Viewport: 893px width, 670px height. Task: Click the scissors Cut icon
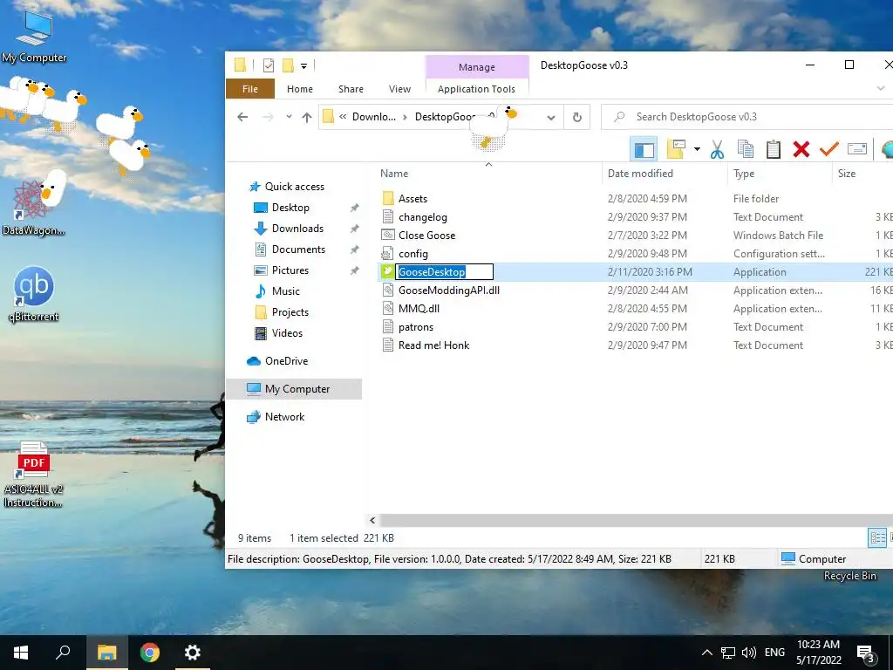[x=717, y=149]
